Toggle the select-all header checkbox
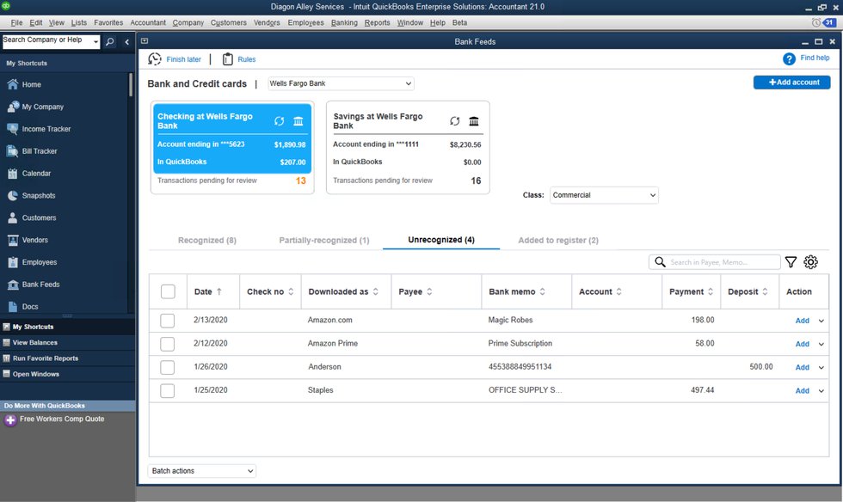Viewport: 843px width, 502px height. tap(168, 292)
